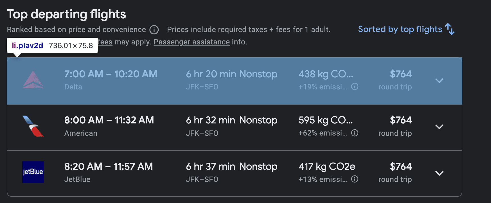Screen dimensions: 491x203
Task: Click the JetBlue airline logo
Action: pyautogui.click(x=33, y=172)
